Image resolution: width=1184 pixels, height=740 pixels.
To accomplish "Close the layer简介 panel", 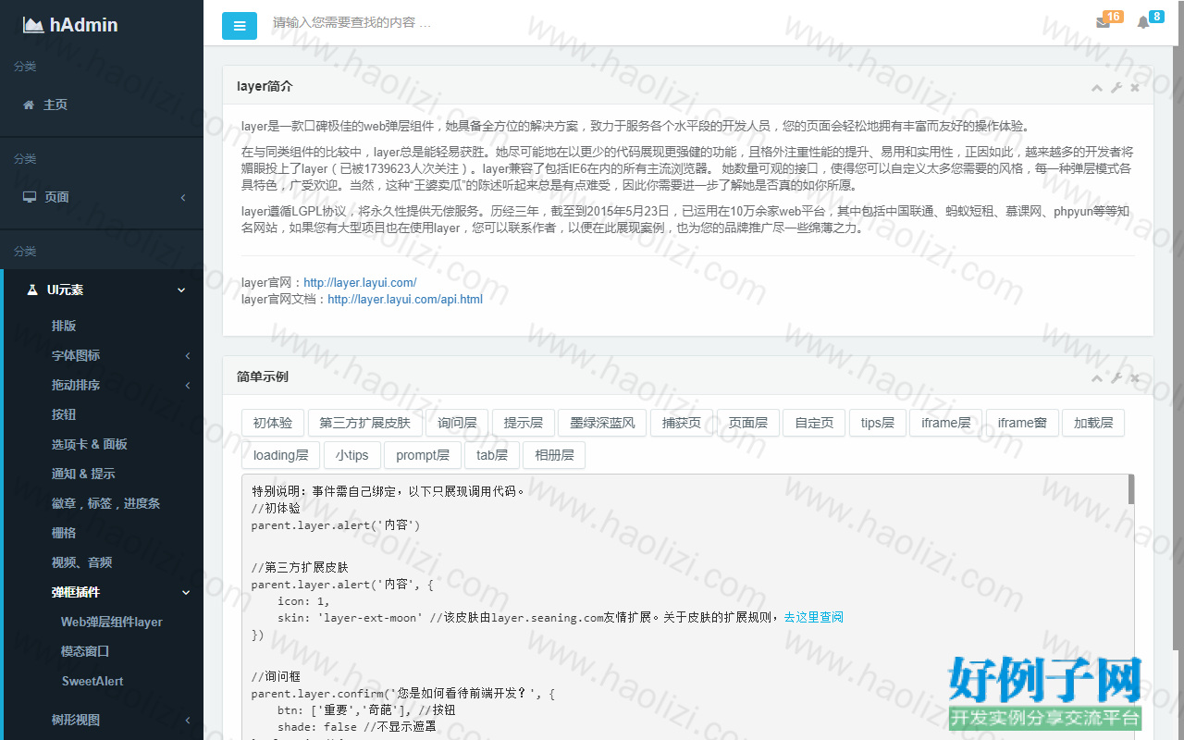I will [1135, 88].
